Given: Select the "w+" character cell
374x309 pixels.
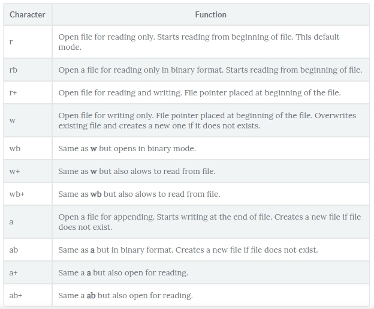Looking at the screenshot, I should tap(15, 171).
